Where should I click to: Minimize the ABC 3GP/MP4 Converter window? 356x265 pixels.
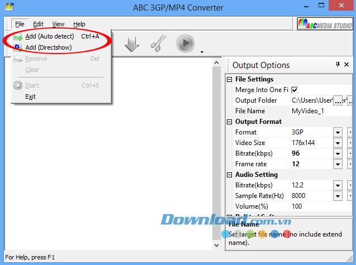306,6
